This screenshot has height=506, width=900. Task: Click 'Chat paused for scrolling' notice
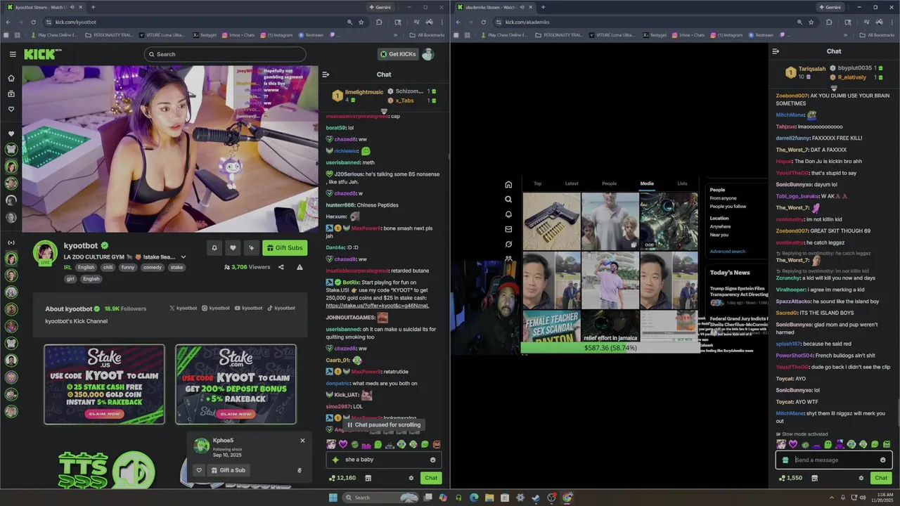click(385, 424)
